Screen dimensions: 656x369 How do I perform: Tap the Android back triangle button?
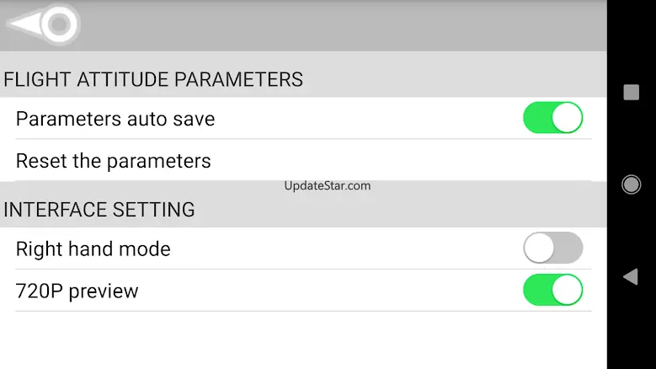631,277
